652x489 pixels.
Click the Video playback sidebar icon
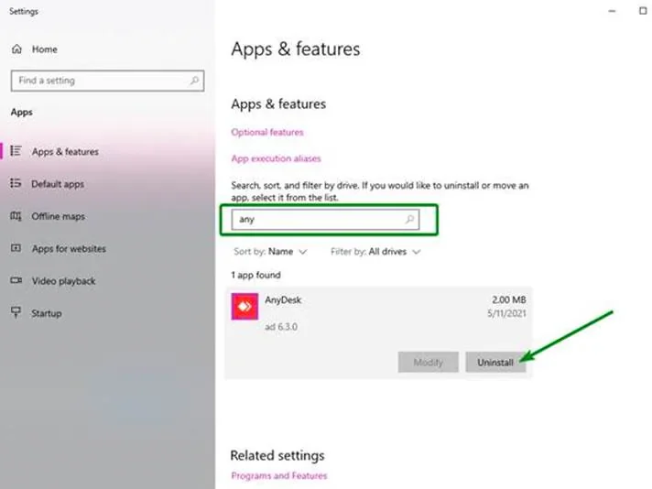coord(16,281)
